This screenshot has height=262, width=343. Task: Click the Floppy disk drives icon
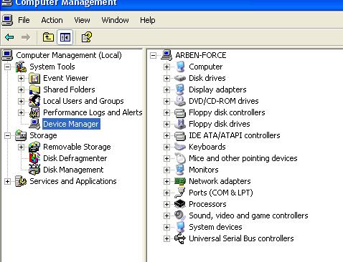pos(180,124)
